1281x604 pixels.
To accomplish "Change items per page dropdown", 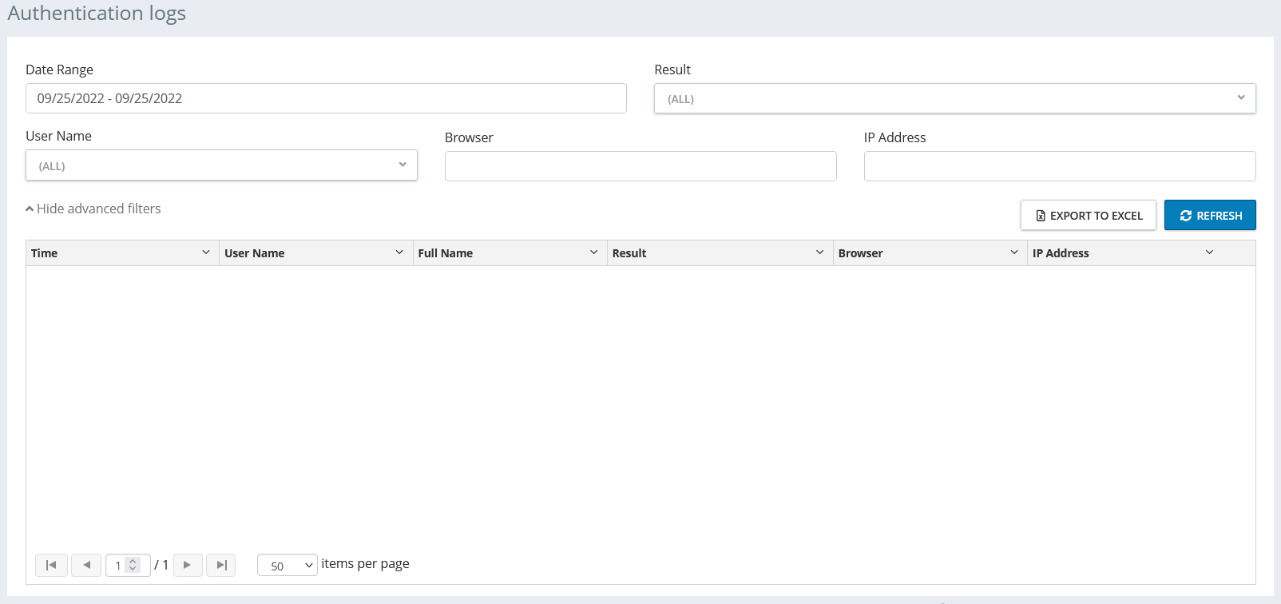I will click(287, 566).
